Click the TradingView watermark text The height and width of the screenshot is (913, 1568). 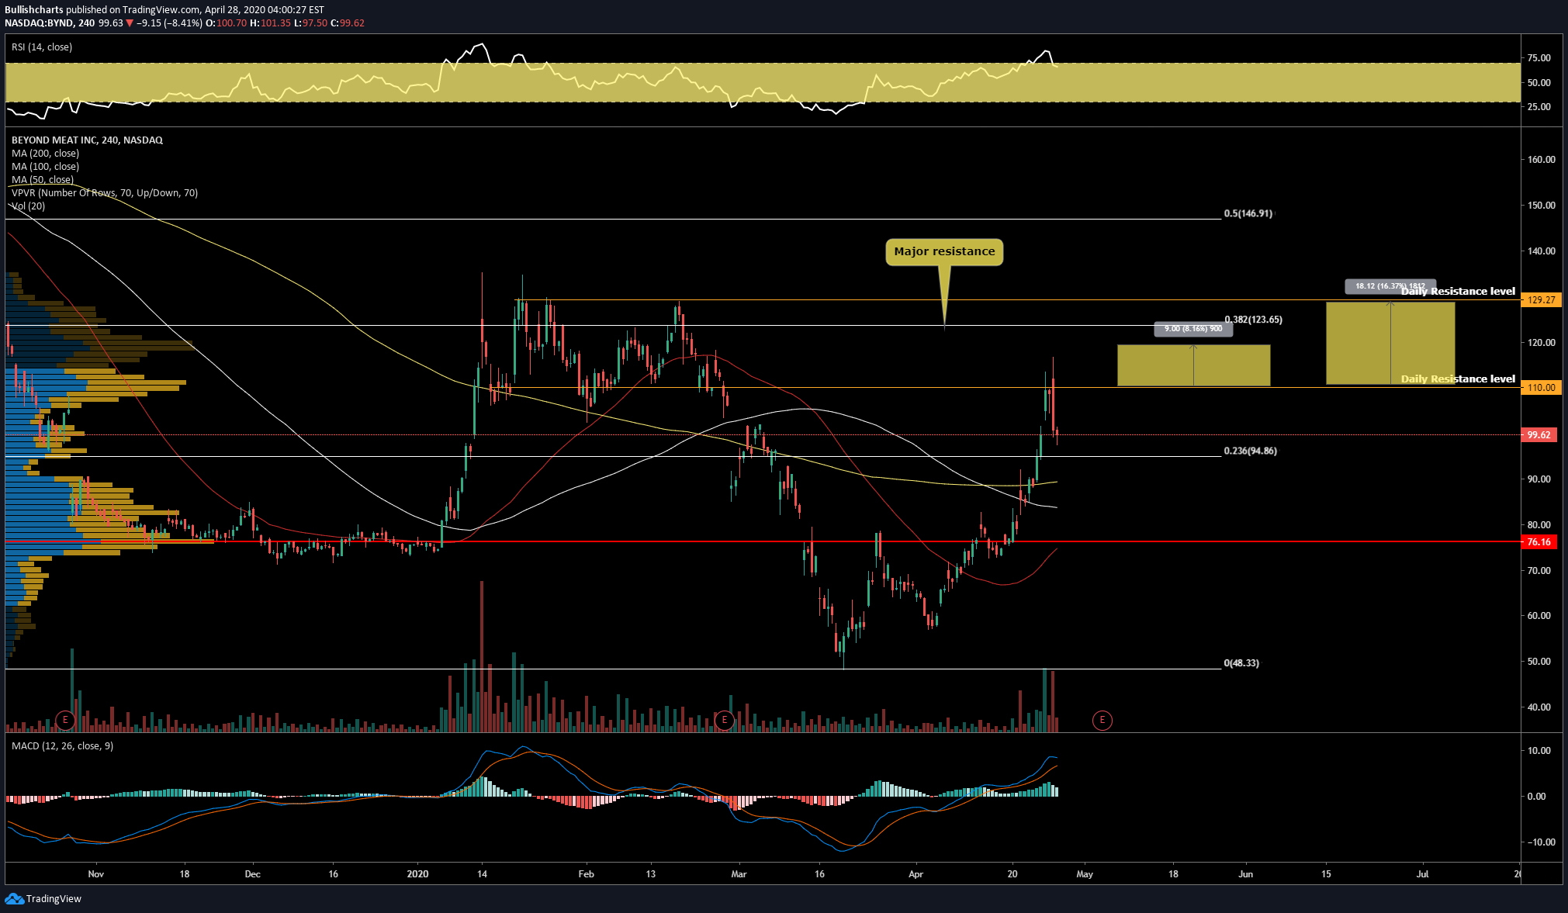click(x=54, y=899)
